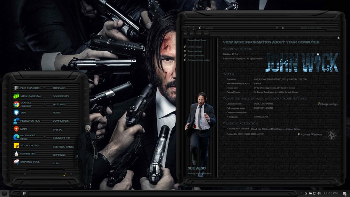Open Sticky Notes icon
350x197 pixels.
[16, 145]
